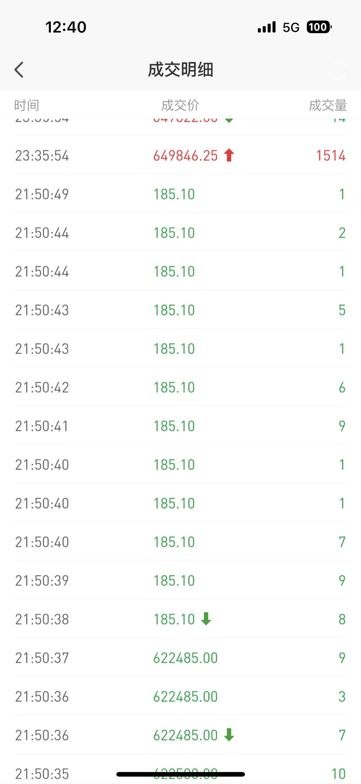This screenshot has height=784, width=361.
Task: Tap the cellular signal bars
Action: pos(267,27)
